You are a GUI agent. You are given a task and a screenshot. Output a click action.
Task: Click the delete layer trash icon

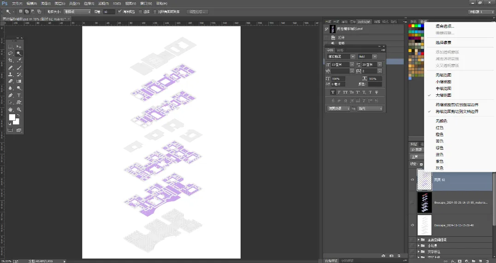(x=487, y=261)
